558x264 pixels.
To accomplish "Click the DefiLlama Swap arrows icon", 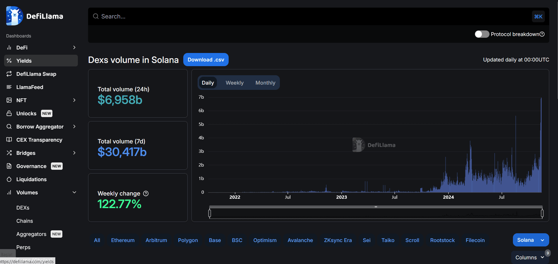I will click(x=9, y=74).
